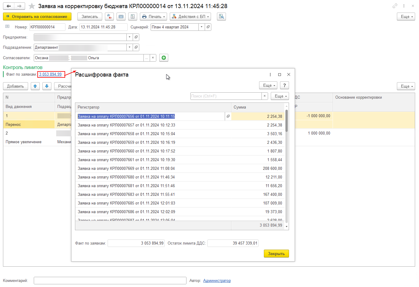Select the Прямое увеличение cell
Image resolution: width=419 pixels, height=287 pixels.
point(29,142)
